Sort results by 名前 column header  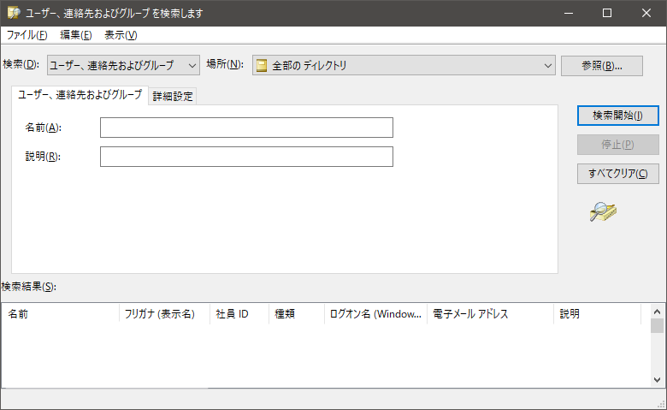[61, 314]
